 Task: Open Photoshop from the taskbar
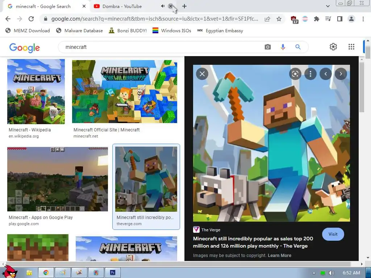113,273
